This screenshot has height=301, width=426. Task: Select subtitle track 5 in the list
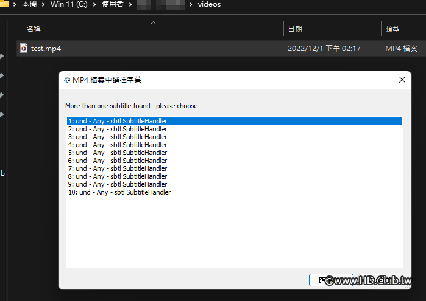tap(235, 153)
